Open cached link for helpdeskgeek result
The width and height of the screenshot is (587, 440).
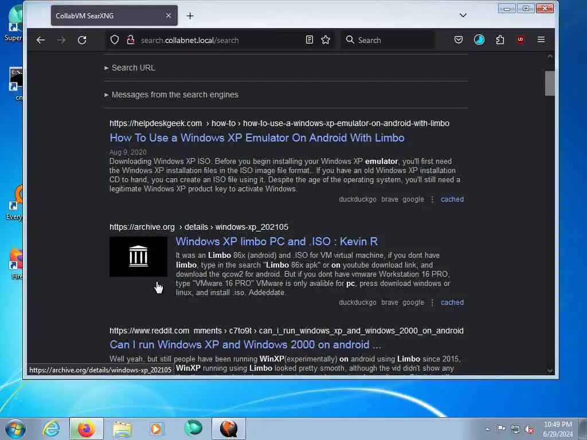(x=452, y=199)
